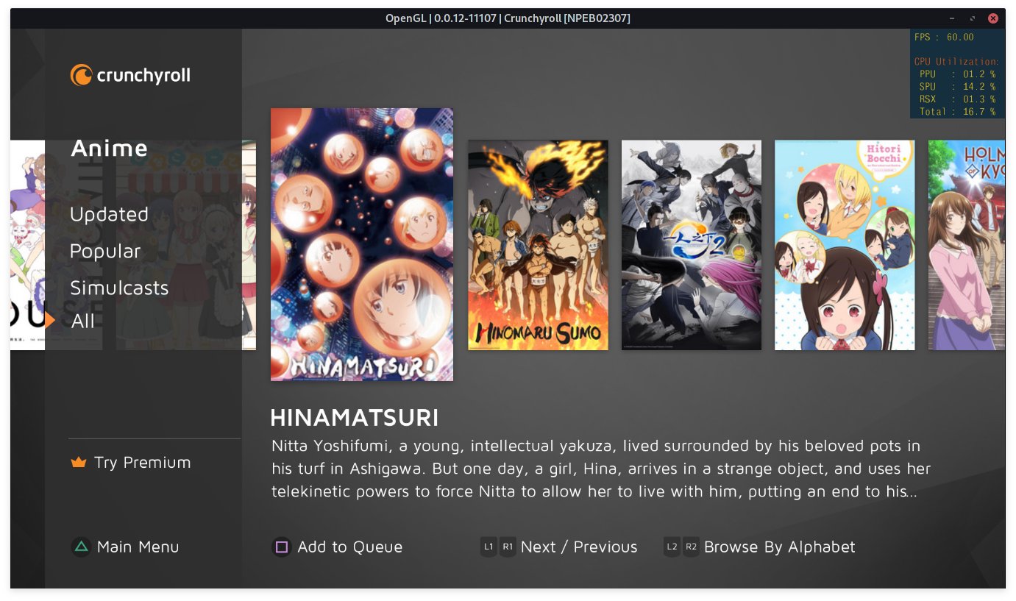Go to Main Menu
The image size is (1016, 601).
(138, 547)
